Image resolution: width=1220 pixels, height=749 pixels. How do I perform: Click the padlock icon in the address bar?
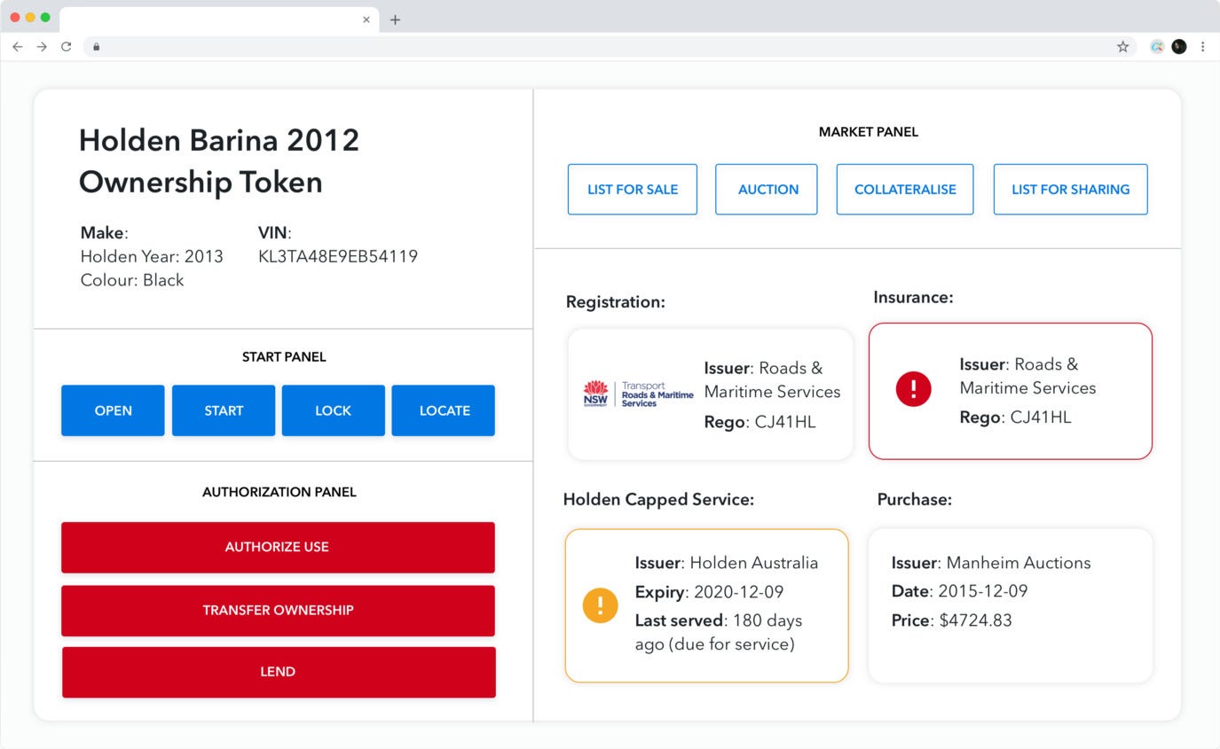pos(96,47)
